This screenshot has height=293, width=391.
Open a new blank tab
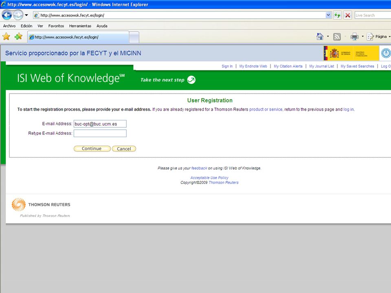pyautogui.click(x=134, y=37)
